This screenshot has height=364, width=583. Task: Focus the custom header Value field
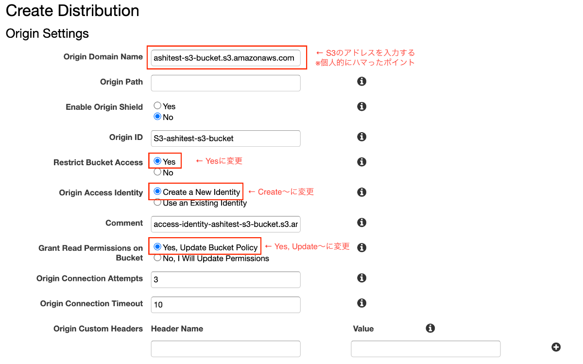426,349
